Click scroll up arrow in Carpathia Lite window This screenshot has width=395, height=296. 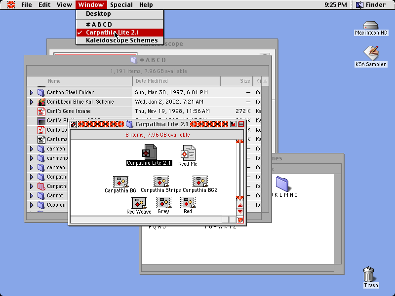tap(240, 205)
